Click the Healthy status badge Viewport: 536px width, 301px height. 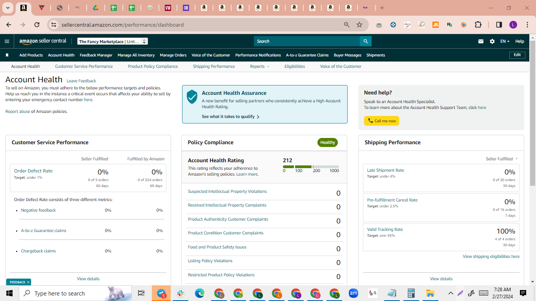point(328,142)
